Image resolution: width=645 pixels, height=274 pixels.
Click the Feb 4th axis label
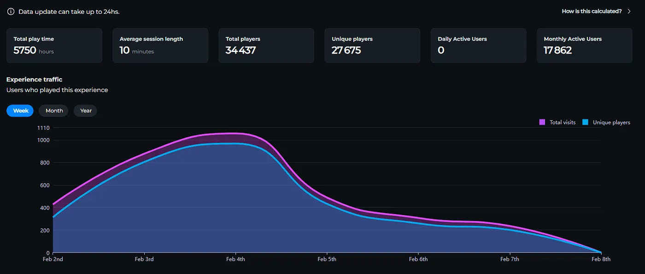point(235,259)
